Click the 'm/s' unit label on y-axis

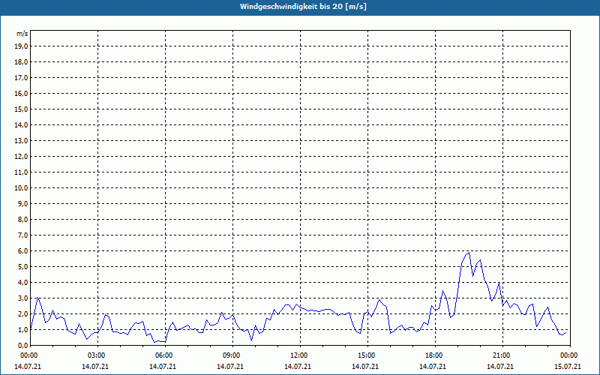point(22,34)
